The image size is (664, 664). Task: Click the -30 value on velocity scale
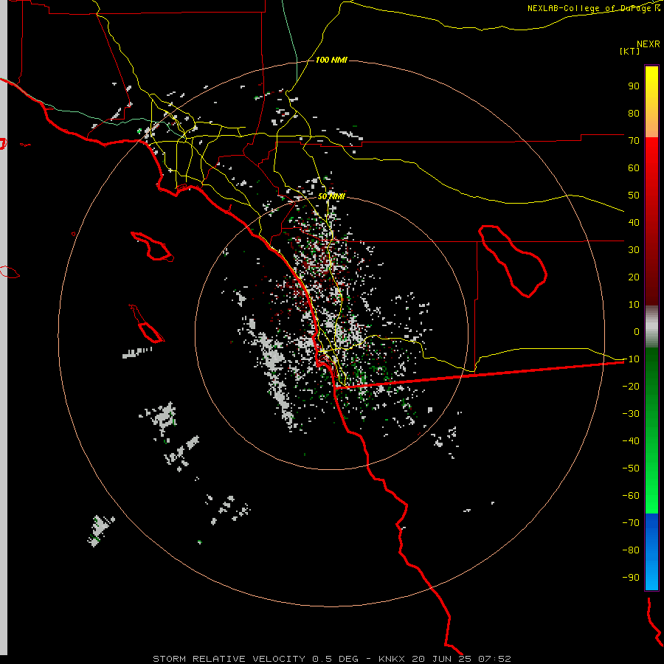pyautogui.click(x=631, y=414)
